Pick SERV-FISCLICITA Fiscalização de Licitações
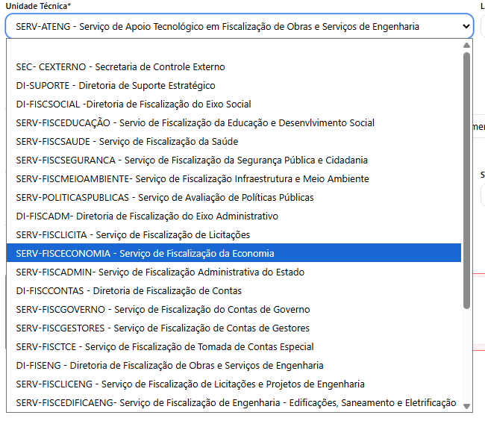This screenshot has height=421, width=485. click(133, 235)
